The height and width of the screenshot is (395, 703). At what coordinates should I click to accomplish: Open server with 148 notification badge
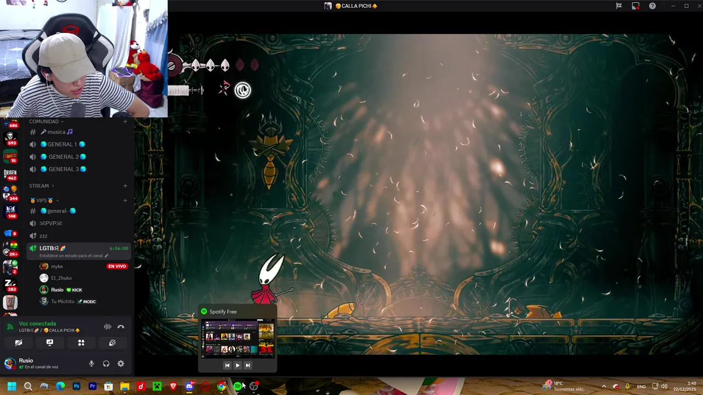point(10,212)
